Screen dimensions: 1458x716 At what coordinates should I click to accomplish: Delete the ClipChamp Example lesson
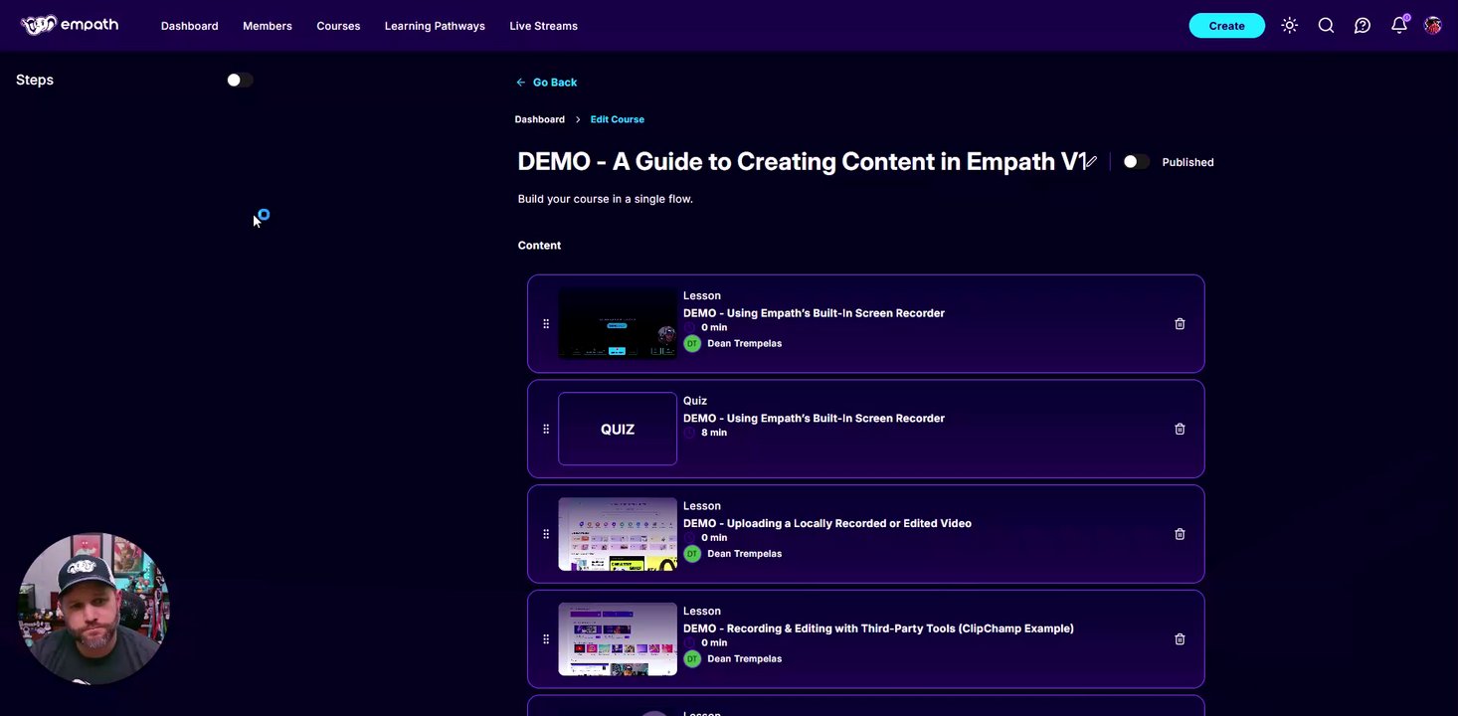1180,639
